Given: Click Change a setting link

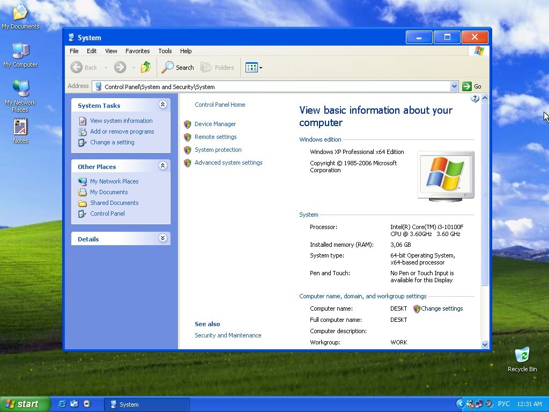Looking at the screenshot, I should (112, 142).
